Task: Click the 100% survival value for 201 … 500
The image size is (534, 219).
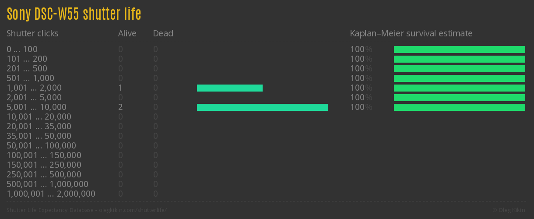Action: click(361, 69)
